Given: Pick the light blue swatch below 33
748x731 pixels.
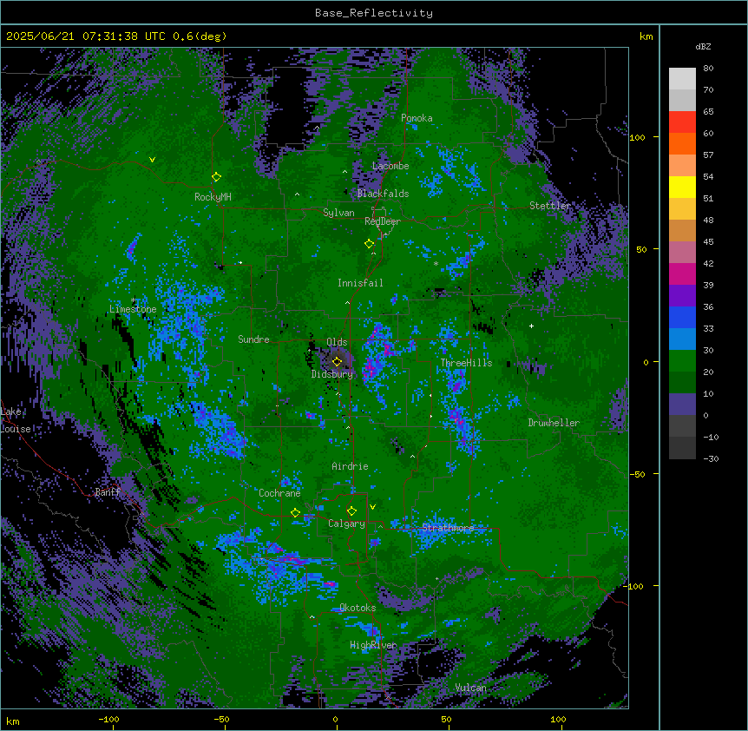Looking at the screenshot, I should [682, 339].
